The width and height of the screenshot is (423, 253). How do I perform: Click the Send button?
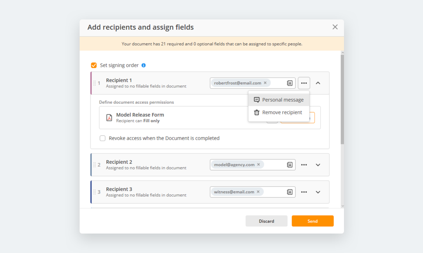(x=312, y=221)
